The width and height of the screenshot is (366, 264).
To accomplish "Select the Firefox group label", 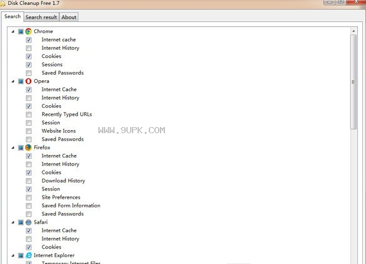I will click(42, 148).
